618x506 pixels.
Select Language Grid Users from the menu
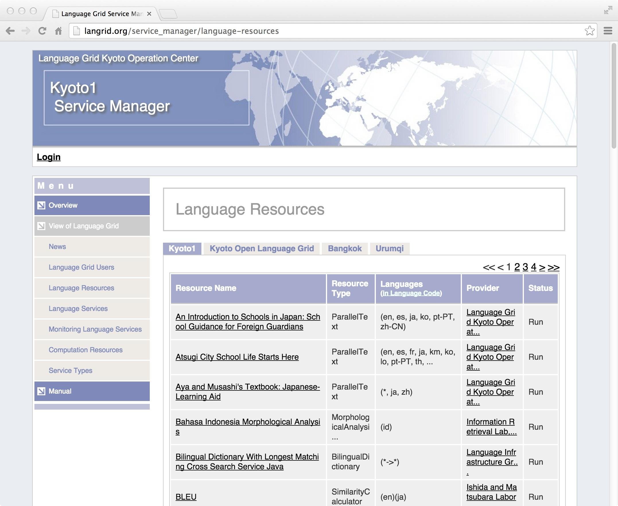tap(81, 267)
